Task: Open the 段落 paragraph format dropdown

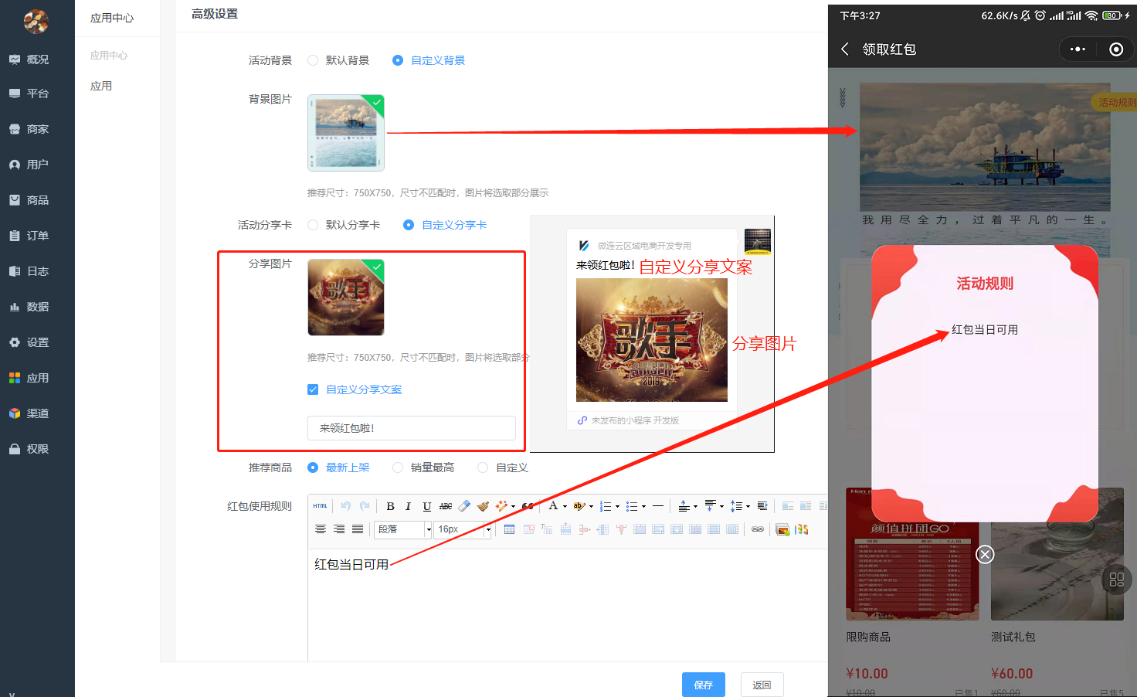Action: pyautogui.click(x=402, y=529)
